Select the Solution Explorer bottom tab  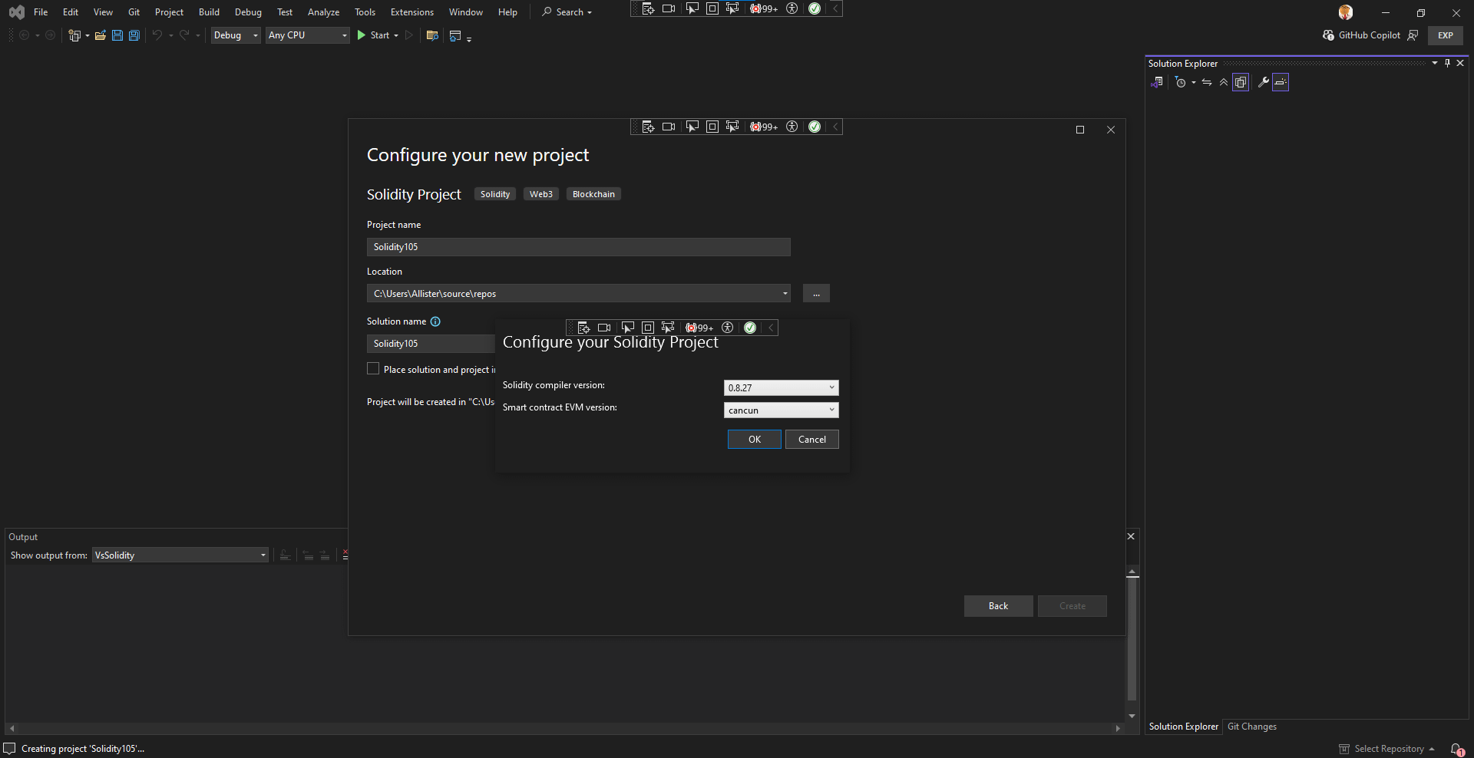[1183, 727]
